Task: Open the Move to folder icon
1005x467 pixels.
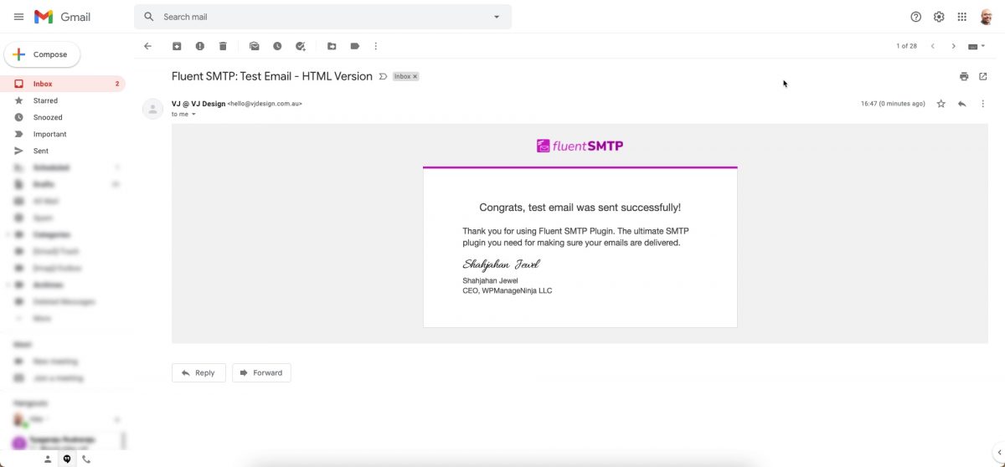Action: (x=332, y=46)
